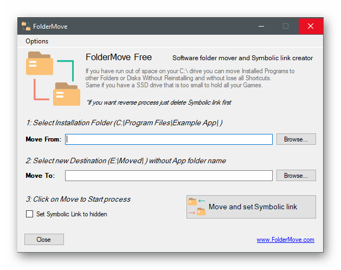Browse for the Move From folder
Screen dimensions: 341x270
click(296, 139)
